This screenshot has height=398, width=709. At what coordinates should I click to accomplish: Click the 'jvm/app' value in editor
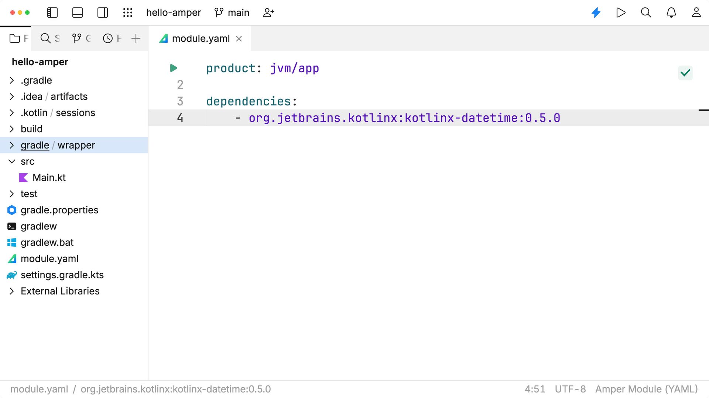coord(294,68)
